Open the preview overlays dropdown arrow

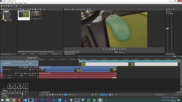pyautogui.click(x=86, y=9)
